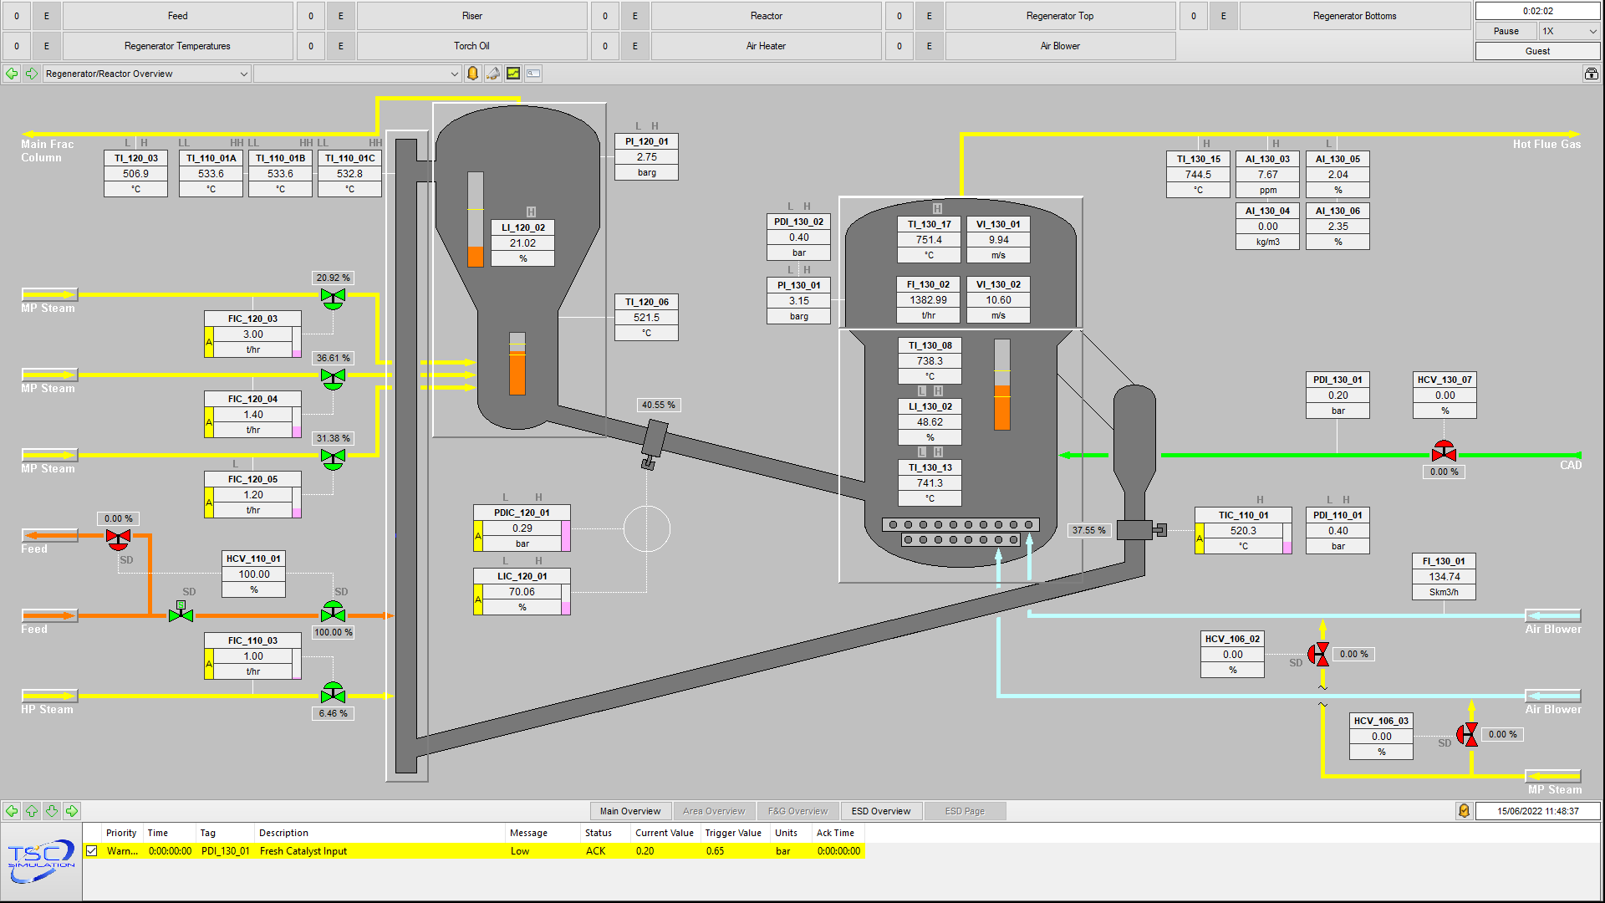Click the Fresh Catalyst Input alarm description
Image resolution: width=1605 pixels, height=903 pixels.
(303, 851)
